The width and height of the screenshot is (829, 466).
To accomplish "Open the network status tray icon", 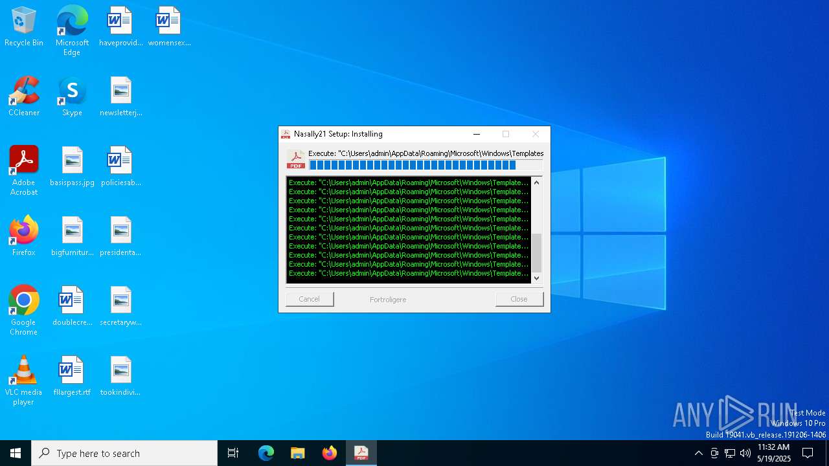I will click(x=730, y=453).
